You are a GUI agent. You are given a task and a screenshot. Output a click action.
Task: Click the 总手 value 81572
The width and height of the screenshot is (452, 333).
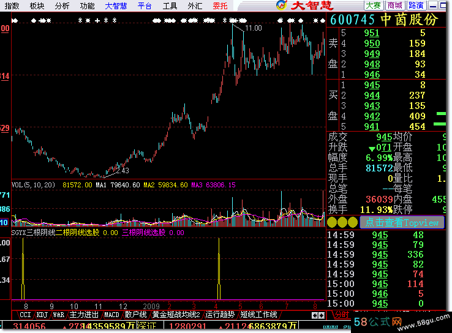(379, 168)
